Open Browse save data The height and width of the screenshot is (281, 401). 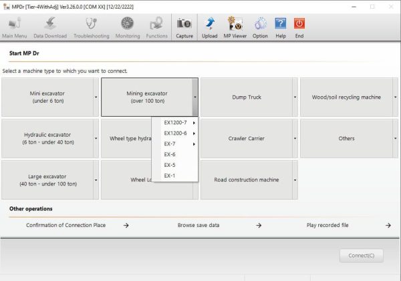[198, 225]
